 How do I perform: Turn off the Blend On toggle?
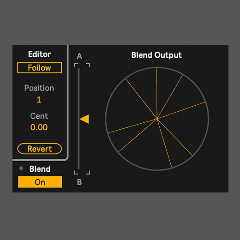point(40,182)
